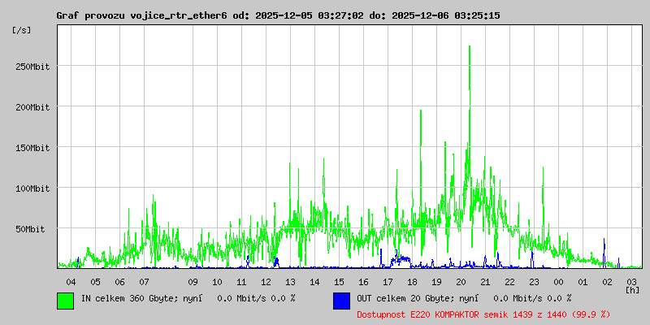The image size is (650, 325).
Task: Click the 250Mbit y-axis label
Action: (32, 67)
